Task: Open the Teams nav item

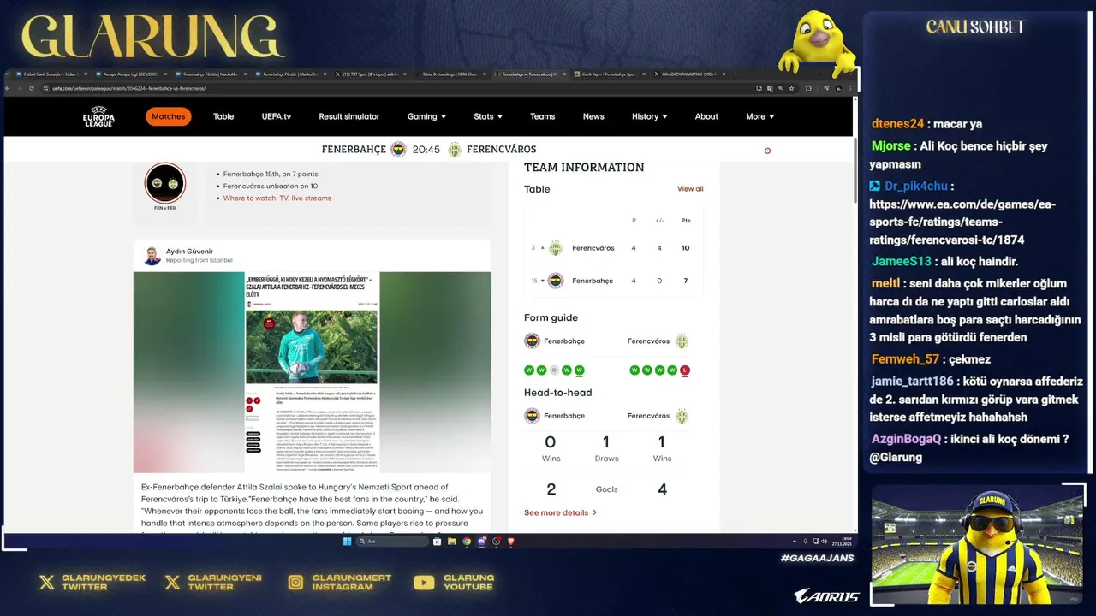Action: 542,116
